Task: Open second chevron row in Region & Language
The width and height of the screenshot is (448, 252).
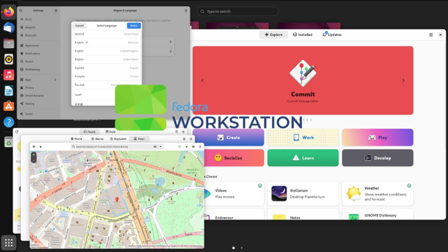Action: (171, 52)
